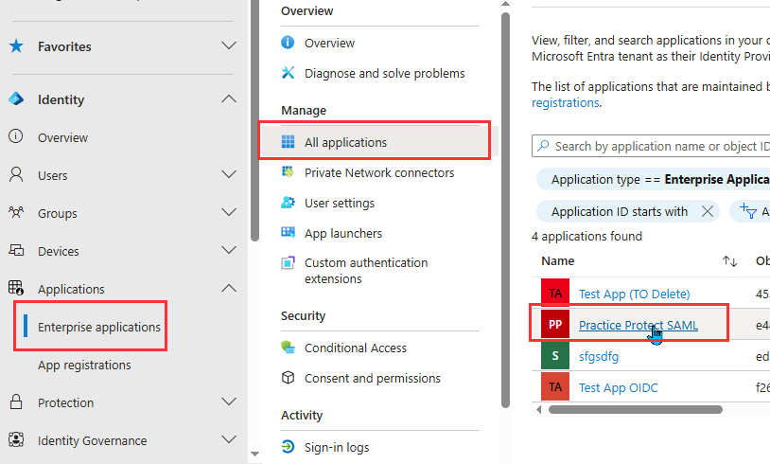Click the green S tile for sfgsdfg
Viewport: 770px width, 464px height.
point(555,355)
